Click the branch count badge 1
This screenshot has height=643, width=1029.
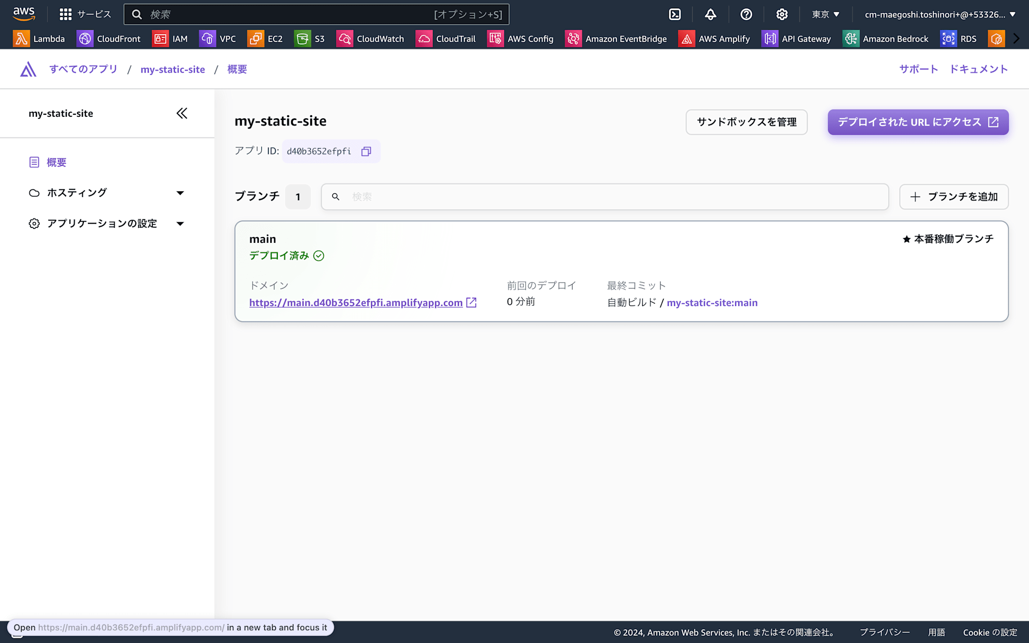(298, 197)
